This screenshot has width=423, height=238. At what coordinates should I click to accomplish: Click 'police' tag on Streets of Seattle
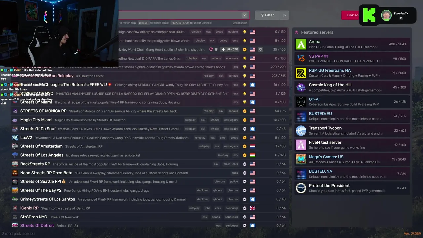click(234, 182)
